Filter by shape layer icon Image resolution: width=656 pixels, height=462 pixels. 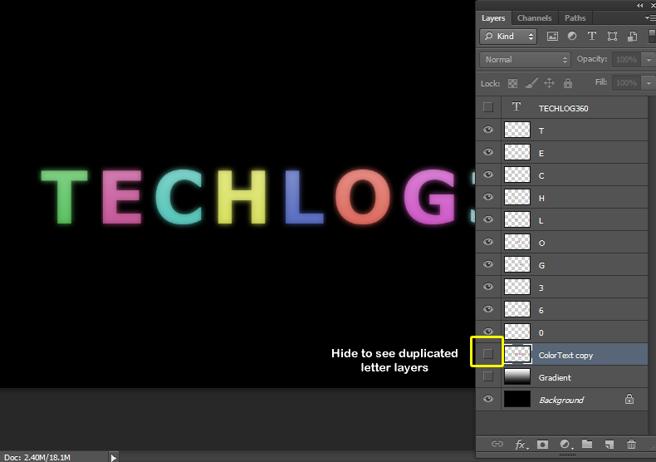(612, 37)
